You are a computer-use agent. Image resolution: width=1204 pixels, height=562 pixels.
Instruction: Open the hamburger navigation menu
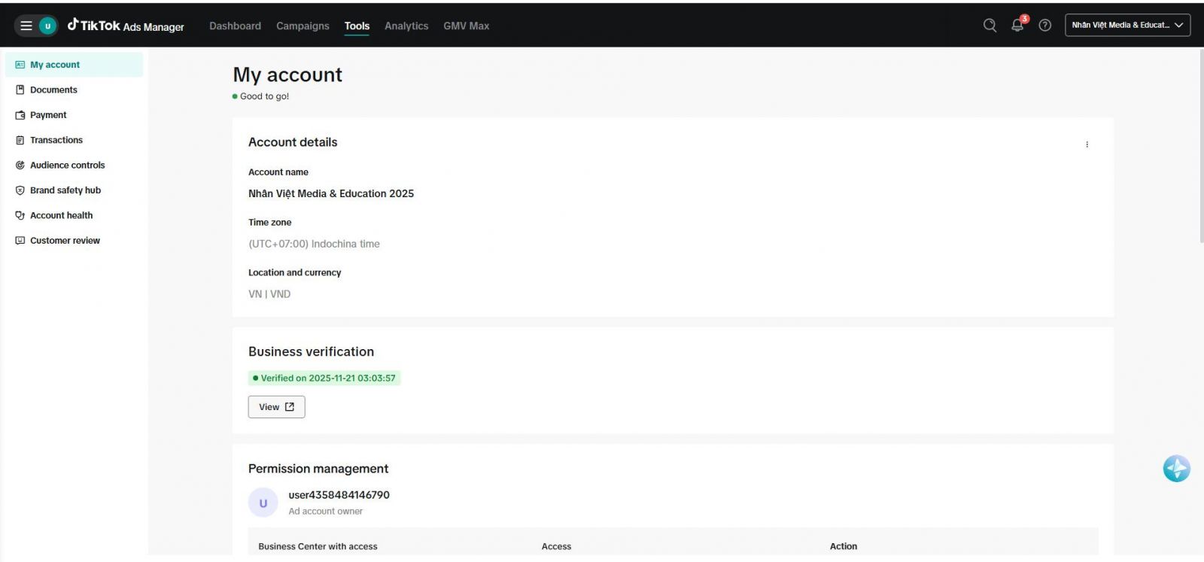click(x=26, y=26)
